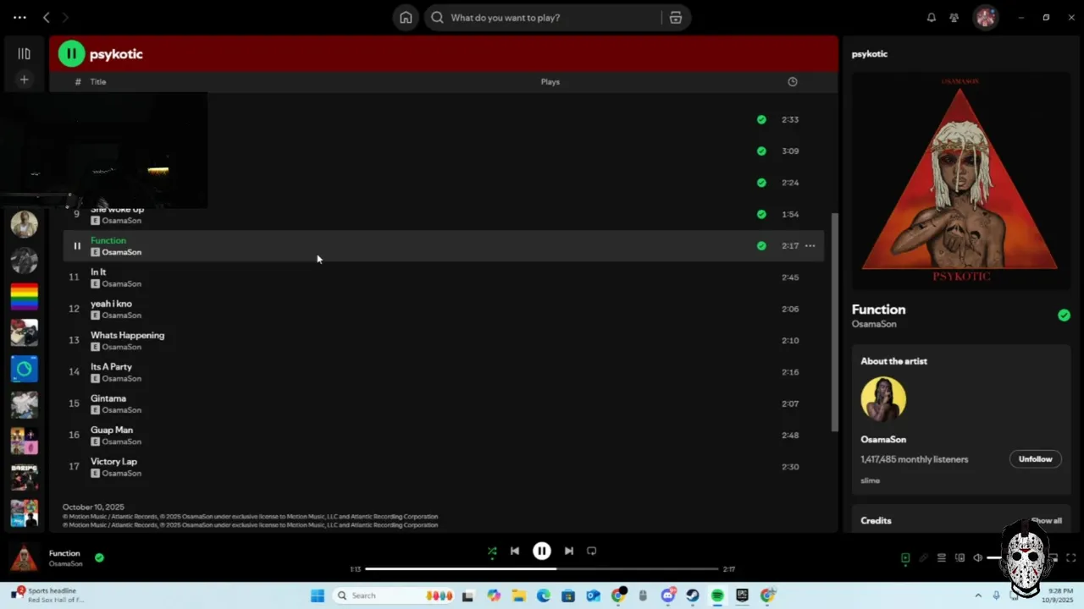Screen dimensions: 1084x609
Task: Pause using the green button beside psykotic header
Action: click(71, 54)
